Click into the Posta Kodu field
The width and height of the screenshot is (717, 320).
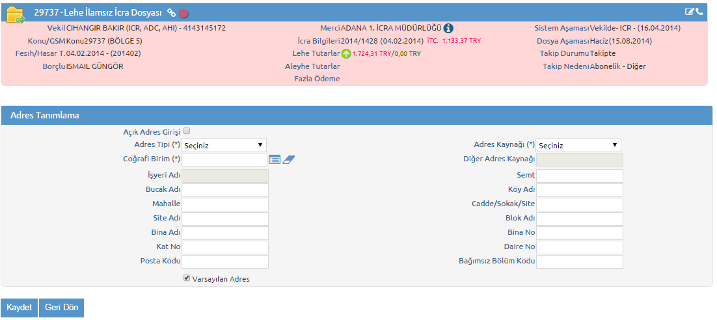click(225, 261)
